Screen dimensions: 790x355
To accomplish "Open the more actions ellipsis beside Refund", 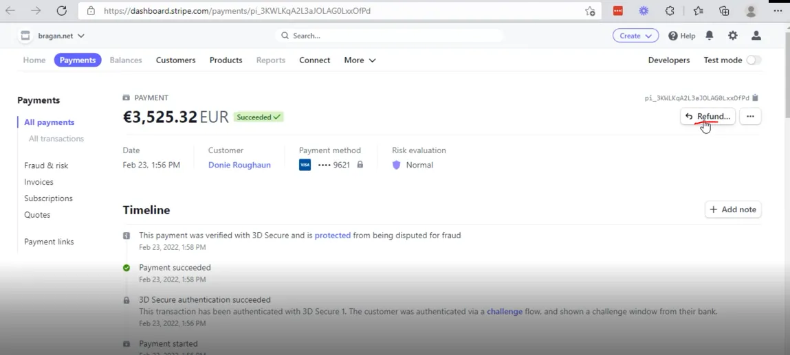I will click(750, 116).
